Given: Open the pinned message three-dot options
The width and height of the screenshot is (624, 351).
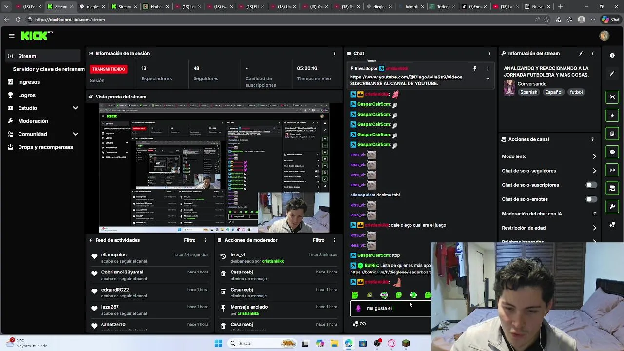Looking at the screenshot, I should 487,69.
